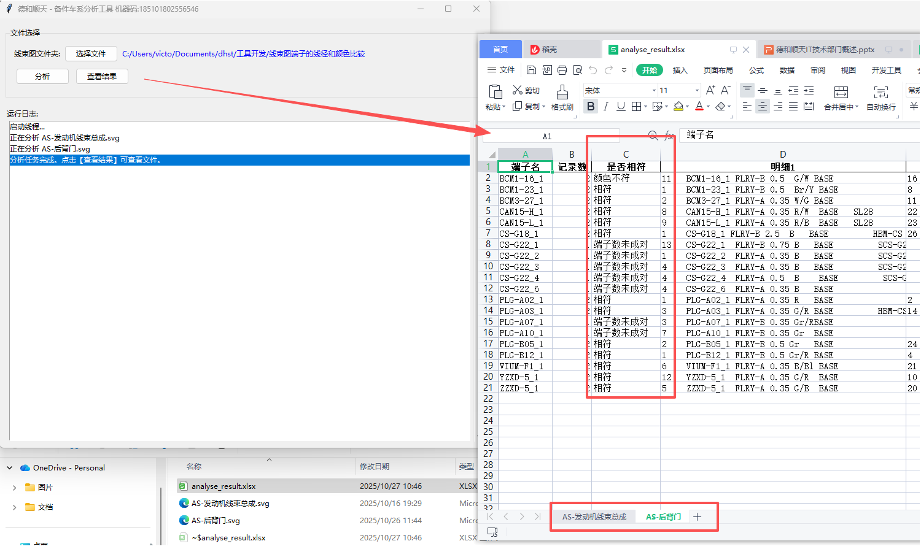921x560 pixels.
Task: Toggle Underline formatting button
Action: click(621, 106)
